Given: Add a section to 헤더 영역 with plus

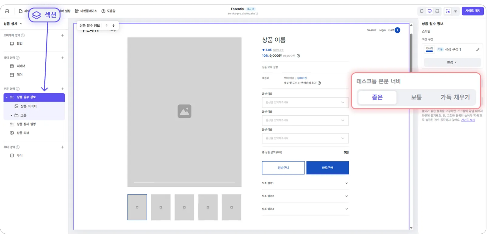Looking at the screenshot, I should 63,58.
